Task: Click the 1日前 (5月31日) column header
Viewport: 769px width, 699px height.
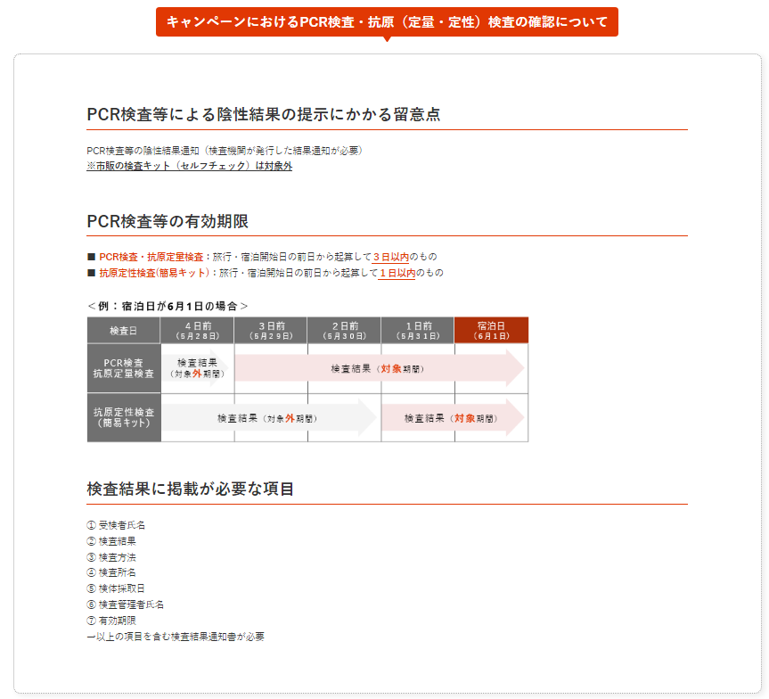Action: click(x=417, y=330)
